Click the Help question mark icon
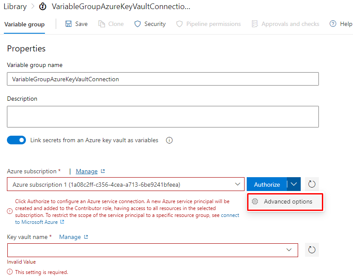 pos(333,24)
